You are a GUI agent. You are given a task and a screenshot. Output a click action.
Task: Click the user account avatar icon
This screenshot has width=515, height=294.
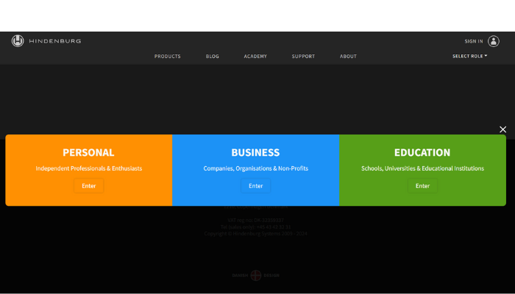pos(494,41)
